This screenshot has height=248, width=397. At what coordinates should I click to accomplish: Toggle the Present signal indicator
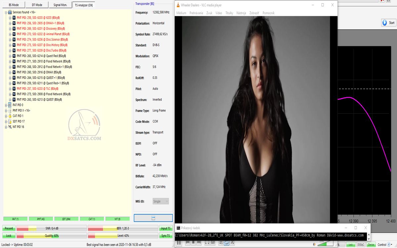tap(9, 228)
